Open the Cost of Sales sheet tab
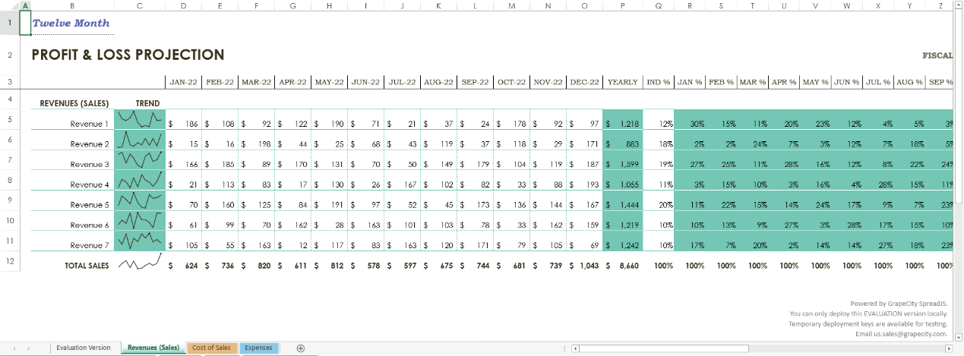 (x=212, y=348)
